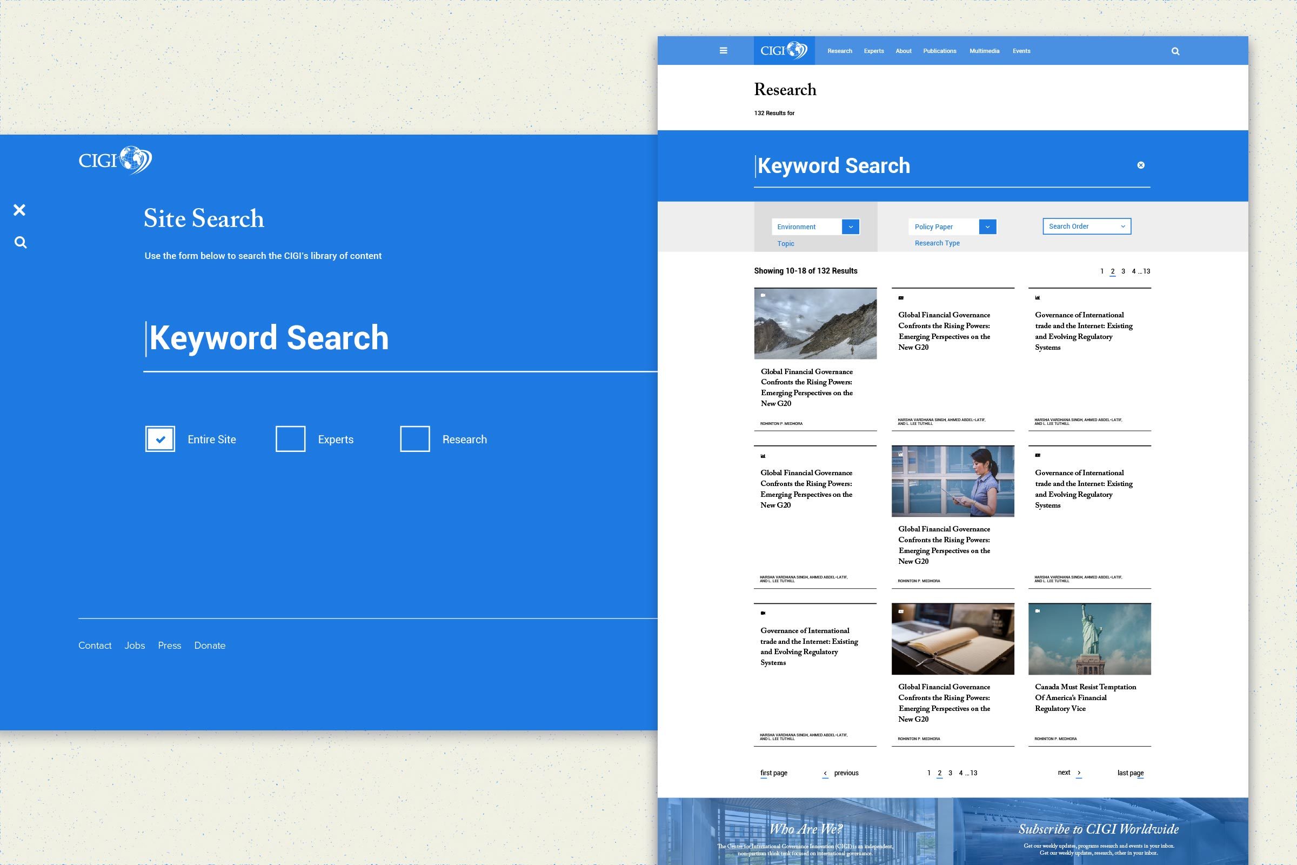This screenshot has width=1297, height=865.
Task: Open Canada Must Resist Temptation article title
Action: (x=1085, y=697)
